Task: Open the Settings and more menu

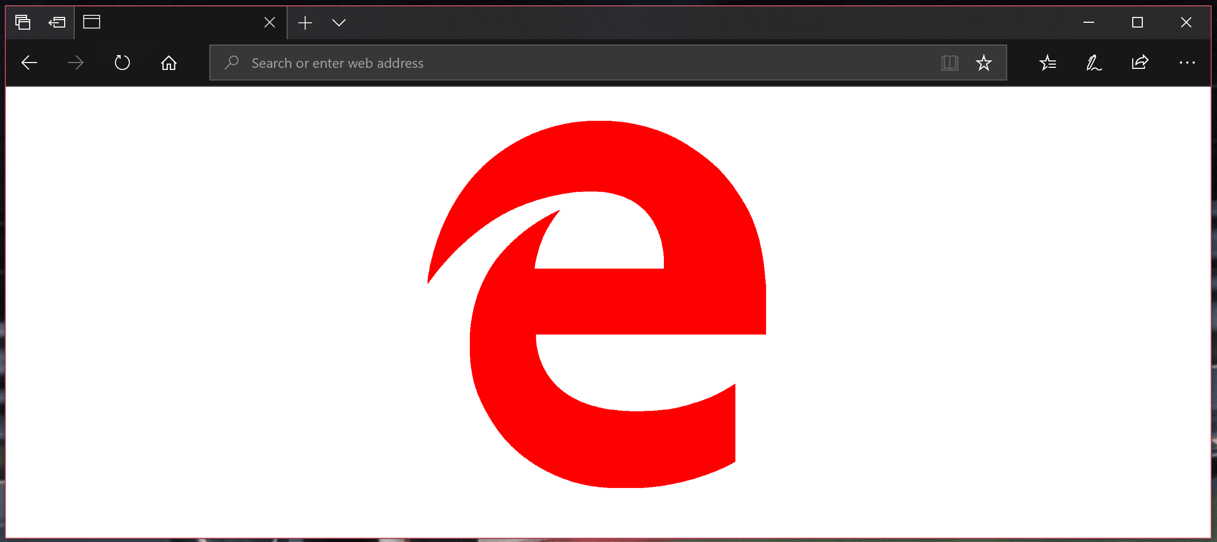Action: click(x=1187, y=63)
